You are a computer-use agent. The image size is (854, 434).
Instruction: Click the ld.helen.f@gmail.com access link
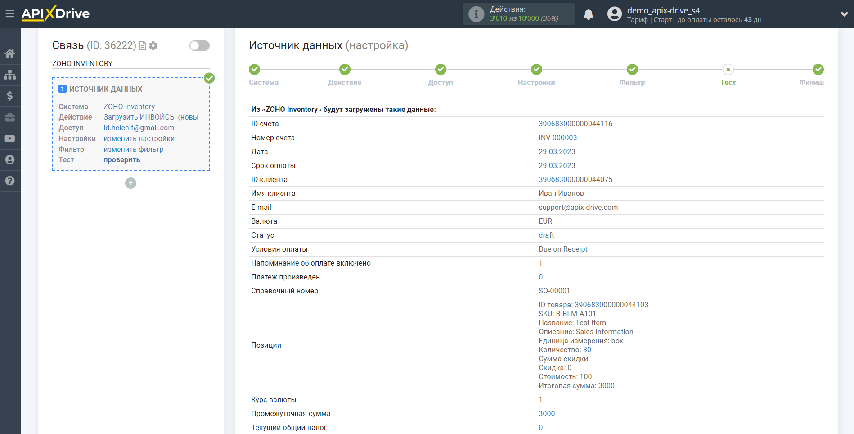[x=139, y=128]
